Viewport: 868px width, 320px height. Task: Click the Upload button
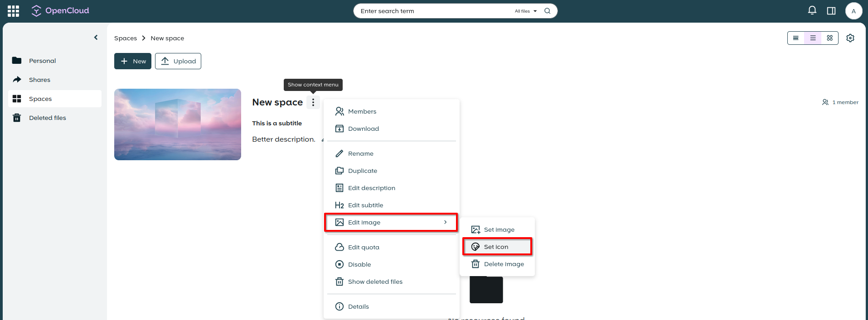click(178, 61)
